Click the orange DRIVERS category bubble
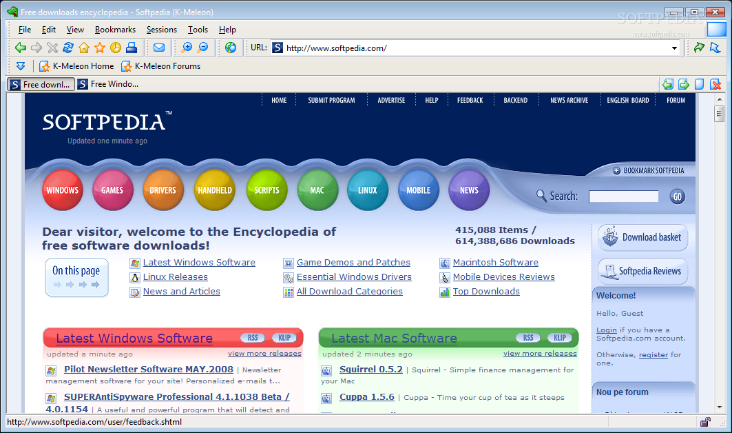 163,190
